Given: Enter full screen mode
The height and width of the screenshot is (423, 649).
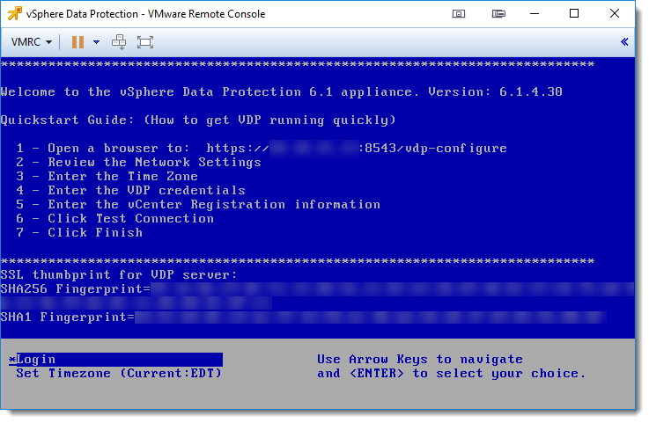Looking at the screenshot, I should click(x=145, y=42).
